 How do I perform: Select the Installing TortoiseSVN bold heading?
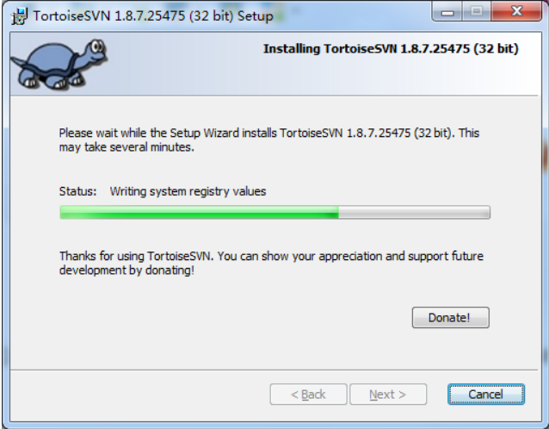point(391,49)
